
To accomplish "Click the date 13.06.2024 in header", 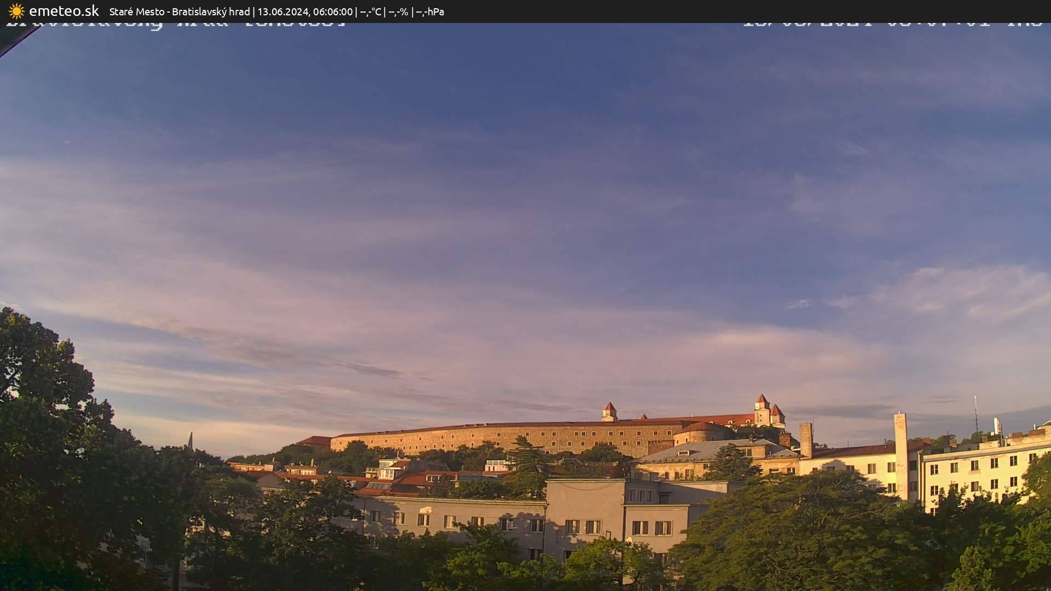I will pos(282,11).
